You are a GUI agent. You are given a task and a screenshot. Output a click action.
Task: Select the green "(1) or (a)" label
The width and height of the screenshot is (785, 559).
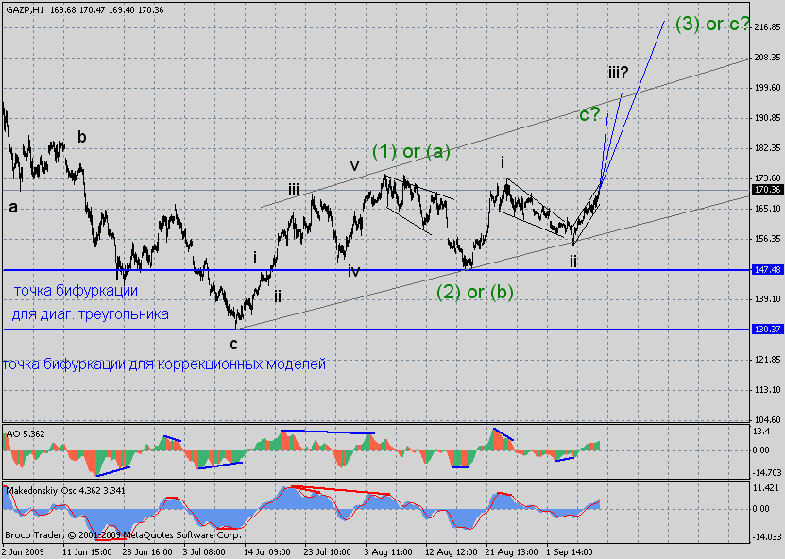point(411,152)
